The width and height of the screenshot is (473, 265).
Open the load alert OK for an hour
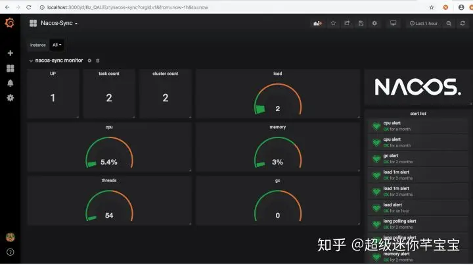tap(418, 208)
